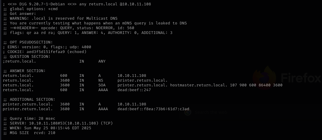Click the Query time 28 msec line
322x140 pixels.
coord(29,118)
